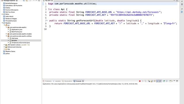Select Api.java in Package Explorer
This screenshot has height=104, width=184.
[14, 40]
